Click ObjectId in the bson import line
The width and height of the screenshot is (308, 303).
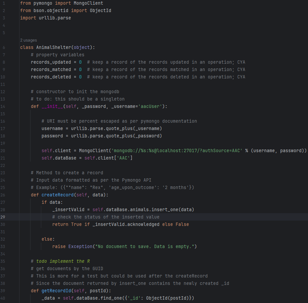click(x=100, y=10)
